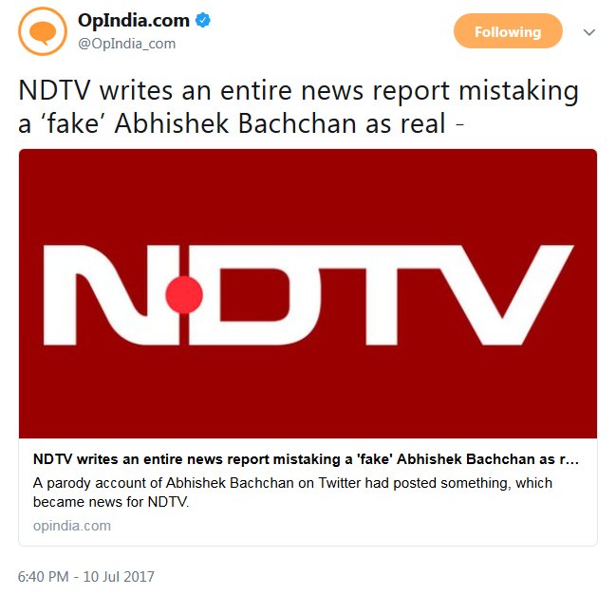Screen dimensions: 616x595
Task: Click the parody account description text
Action: pos(292,493)
